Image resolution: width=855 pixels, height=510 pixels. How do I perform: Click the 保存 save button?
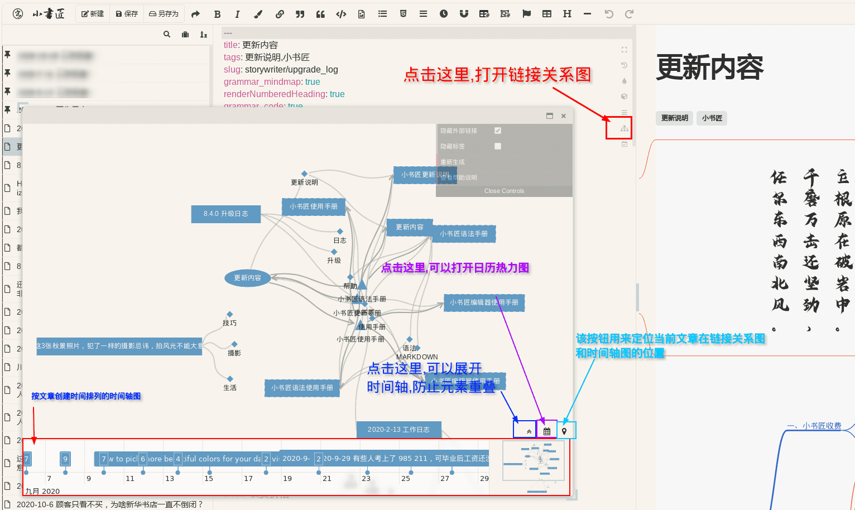click(x=127, y=14)
